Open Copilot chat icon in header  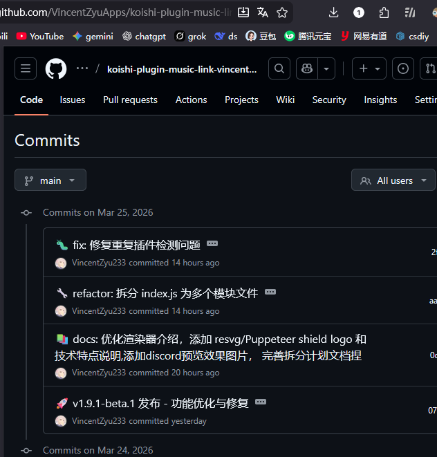tap(307, 68)
